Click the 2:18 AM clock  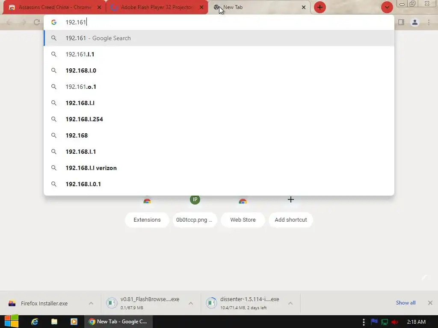(x=416, y=322)
